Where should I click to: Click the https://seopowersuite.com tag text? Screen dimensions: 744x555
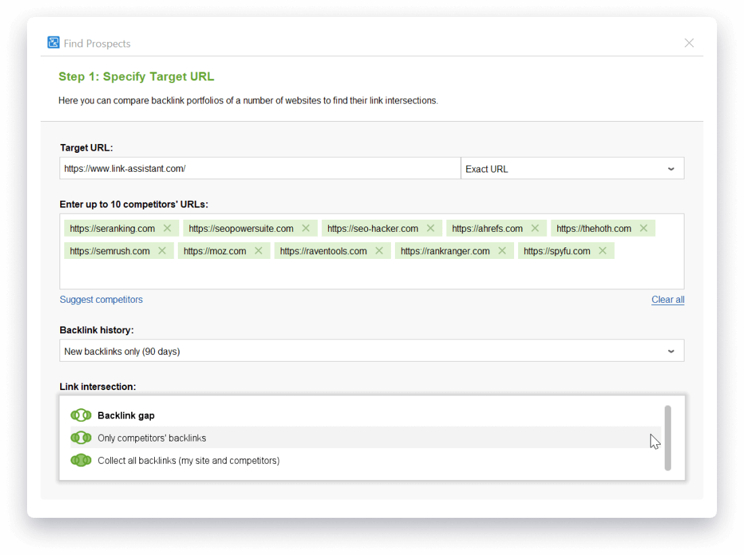pyautogui.click(x=241, y=228)
